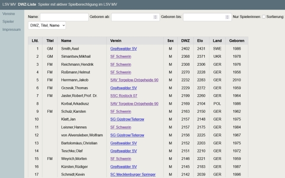Open Greifswalder SV link for Kürsten, Rüdiger

tap(123, 167)
